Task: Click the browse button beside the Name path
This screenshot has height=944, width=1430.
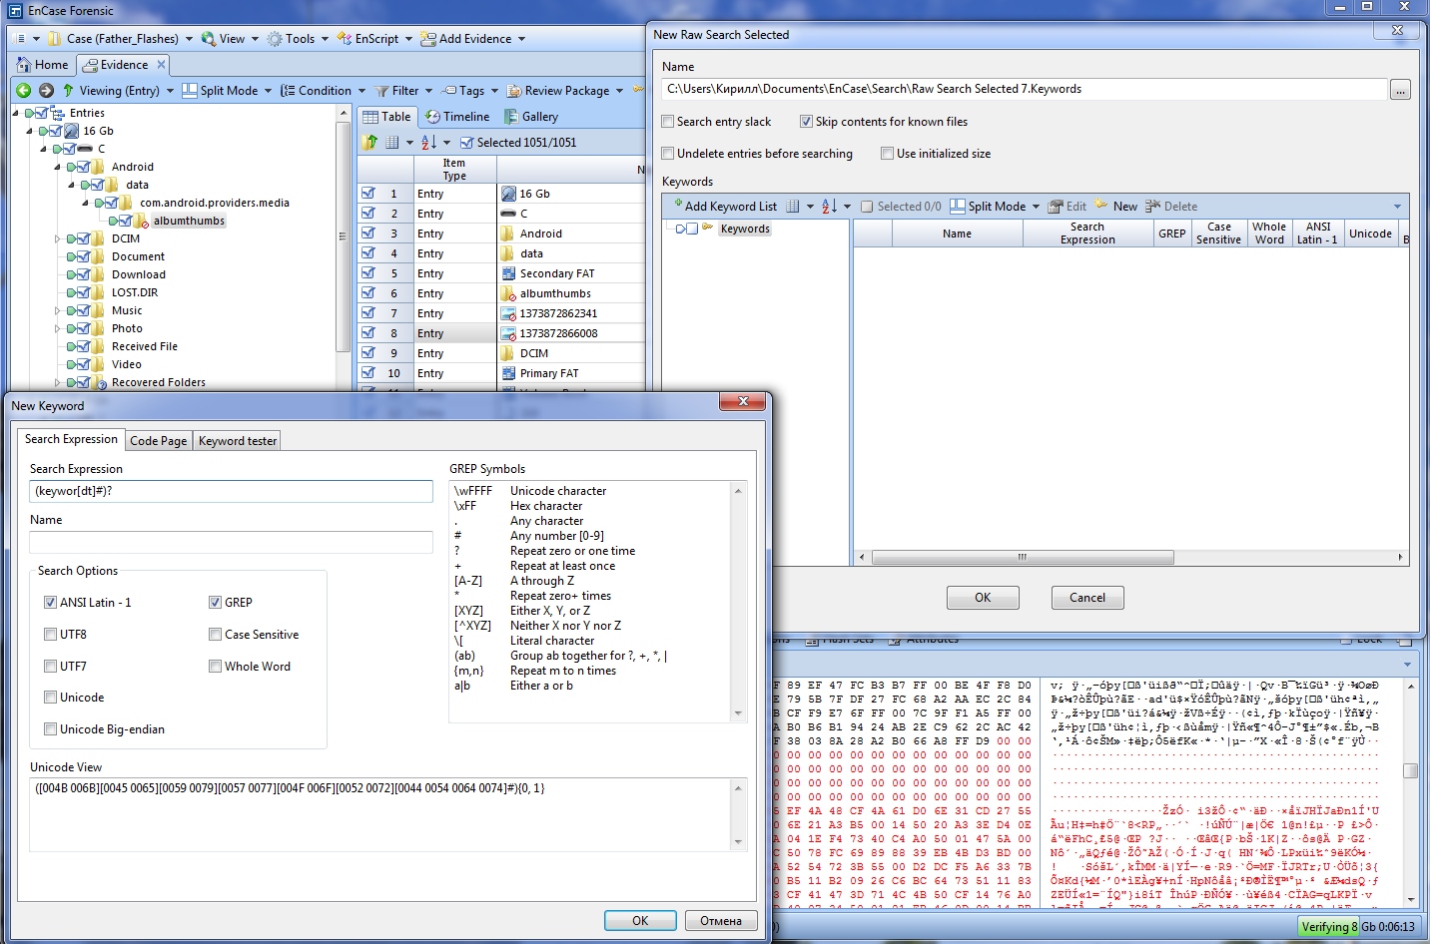Action: 1400,90
